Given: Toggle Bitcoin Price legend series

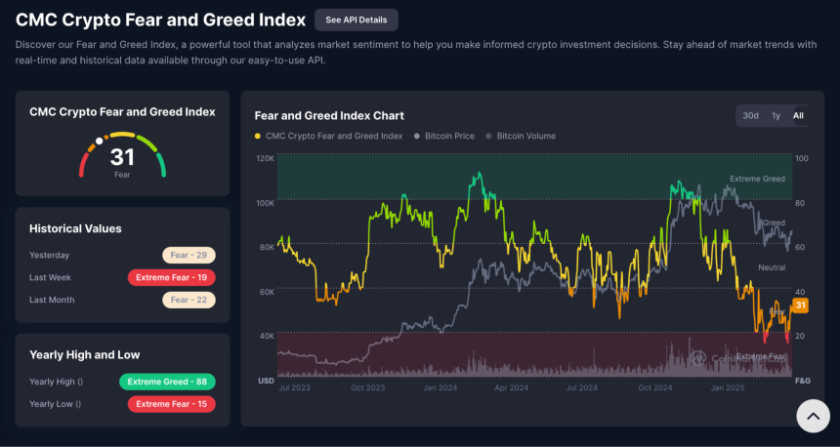Looking at the screenshot, I should pos(444,136).
